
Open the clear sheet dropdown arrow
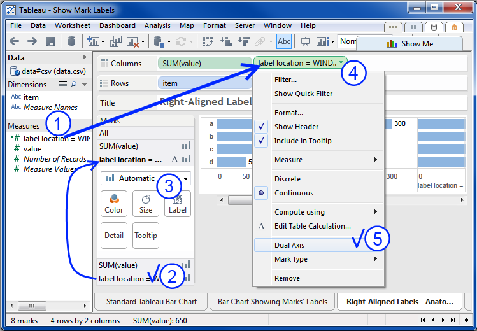tap(143, 42)
